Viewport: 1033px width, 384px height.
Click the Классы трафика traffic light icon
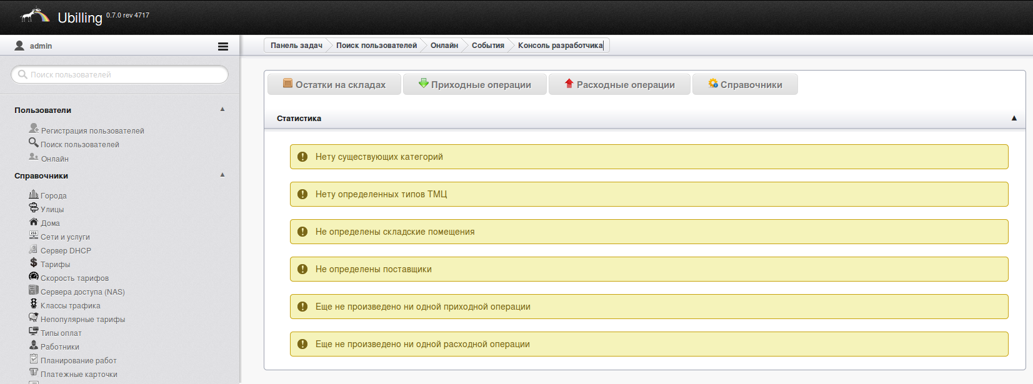[34, 304]
